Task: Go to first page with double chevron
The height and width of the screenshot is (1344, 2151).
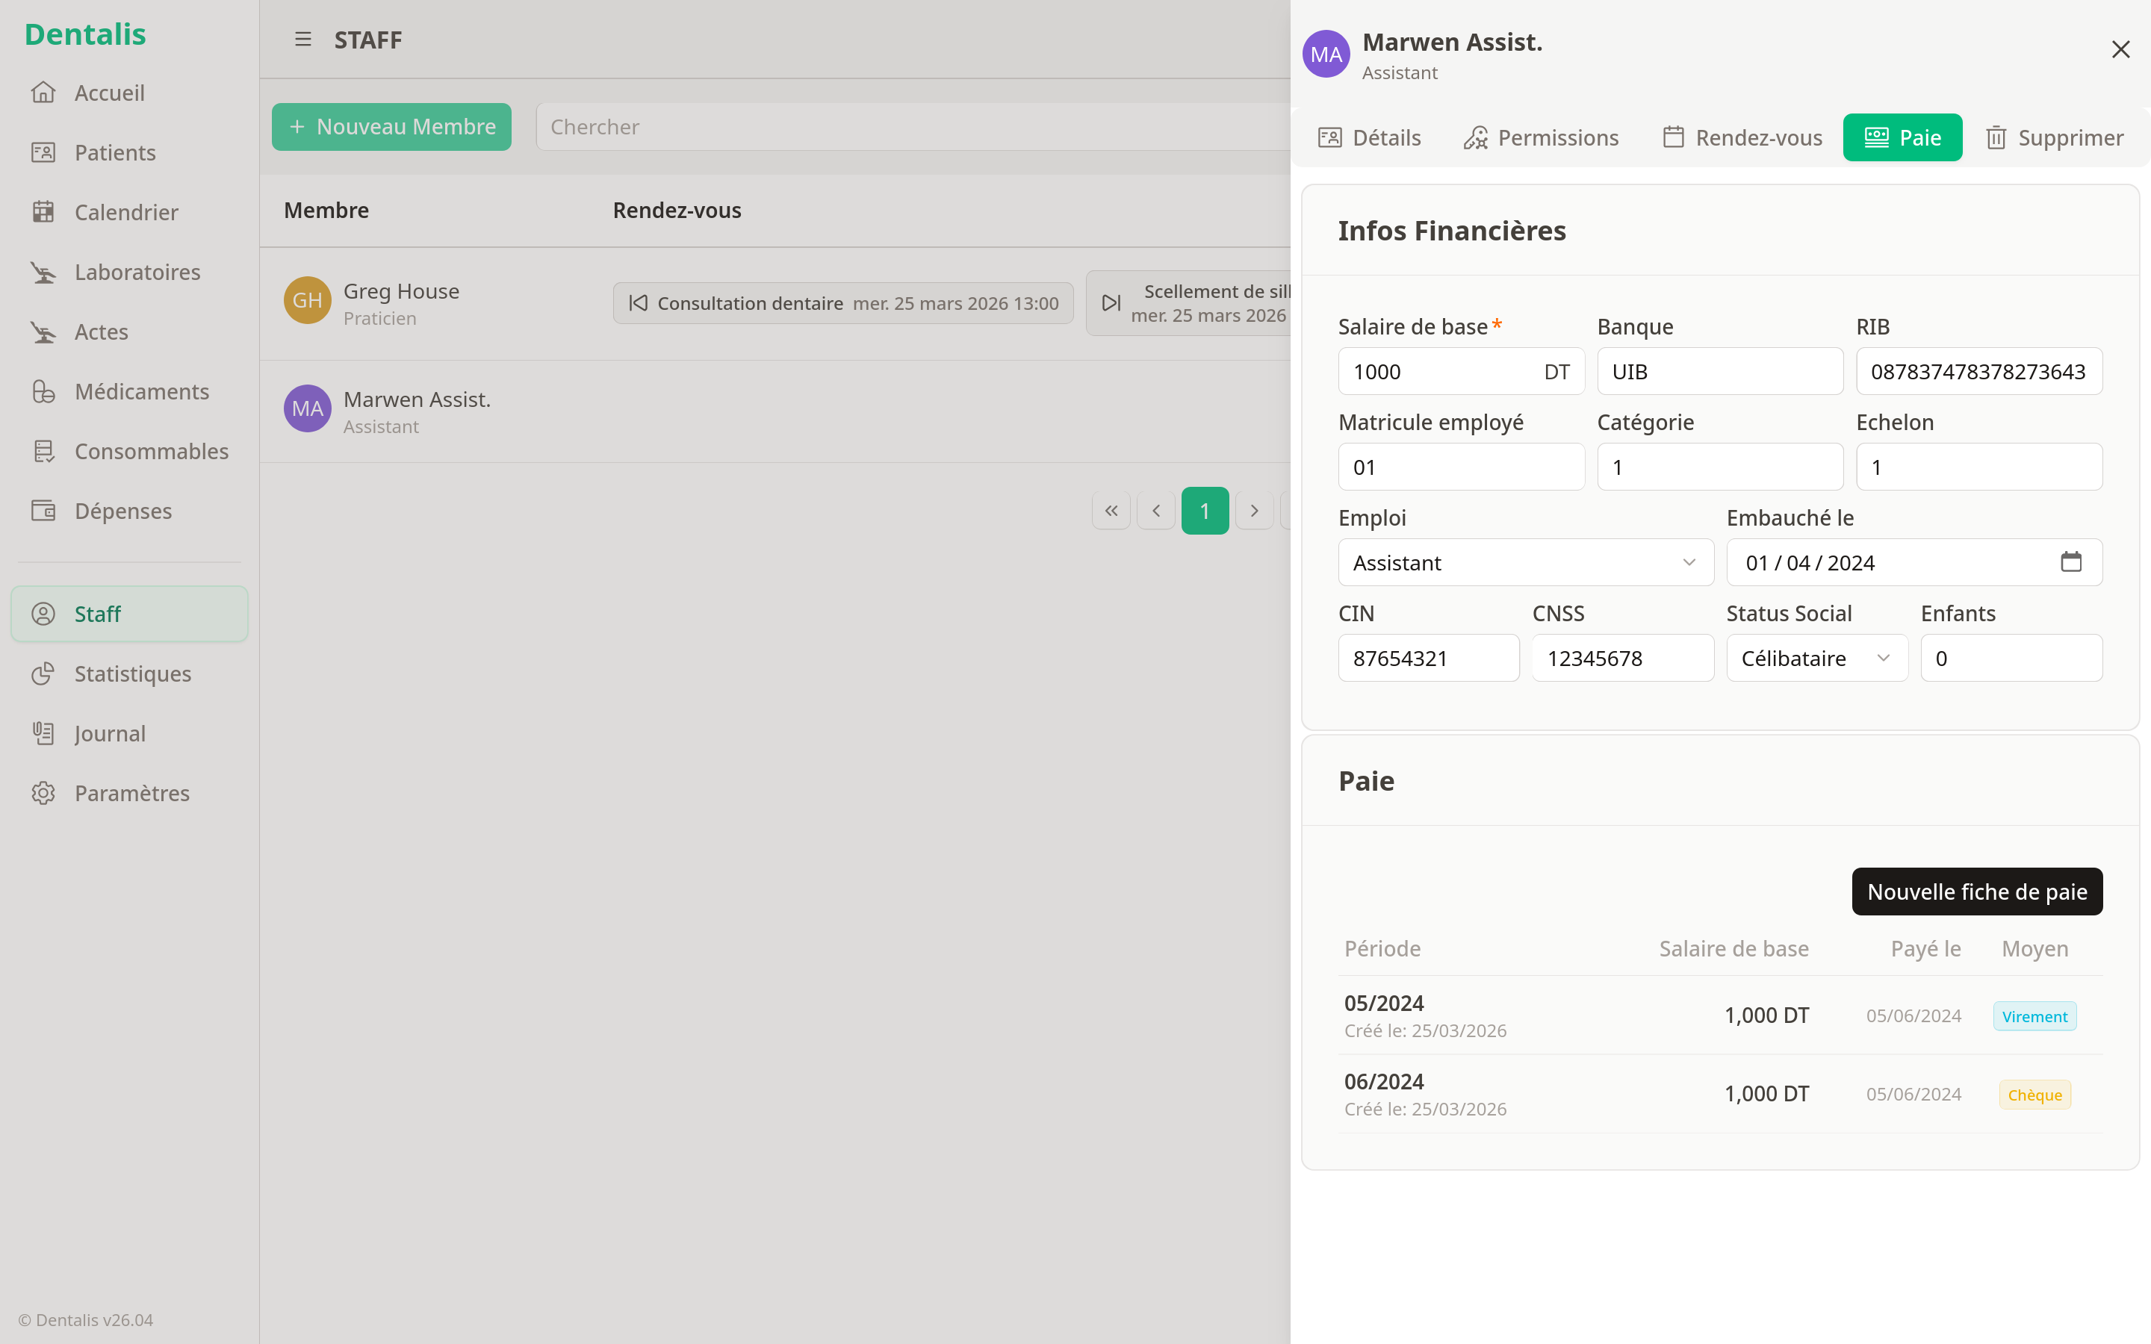Action: (x=1111, y=510)
